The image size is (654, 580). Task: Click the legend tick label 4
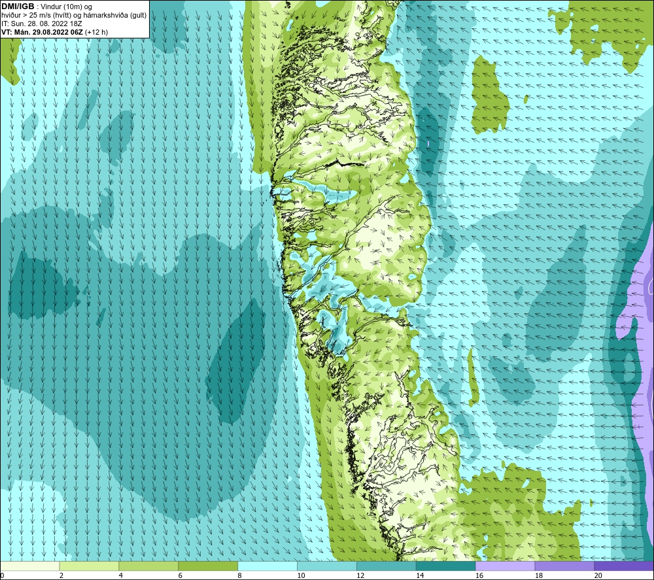point(120,575)
